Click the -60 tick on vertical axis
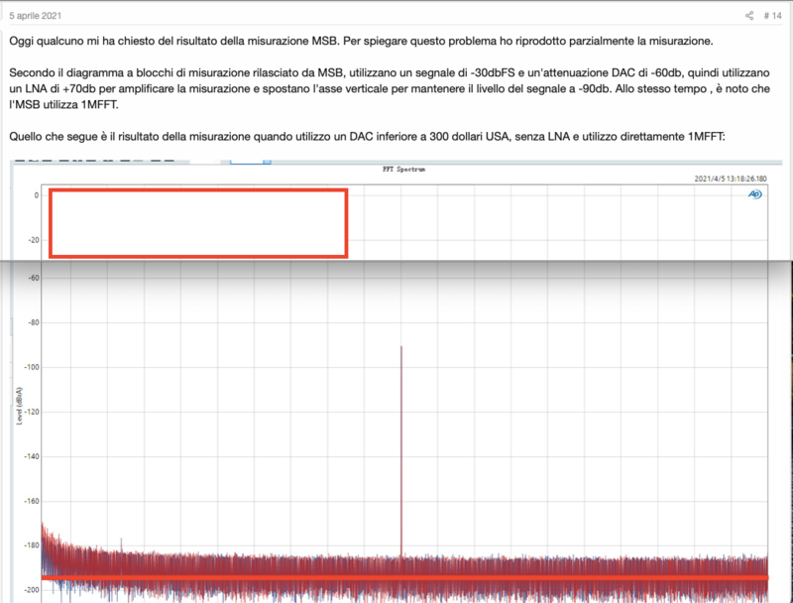This screenshot has width=793, height=603. click(32, 279)
